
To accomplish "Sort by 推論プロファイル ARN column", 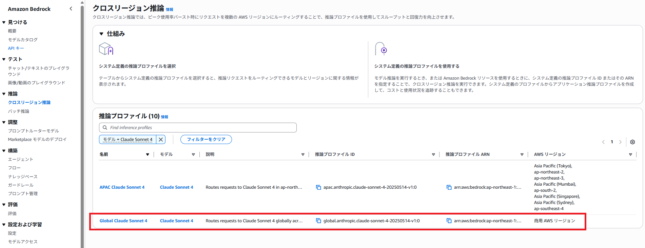I will click(x=522, y=154).
